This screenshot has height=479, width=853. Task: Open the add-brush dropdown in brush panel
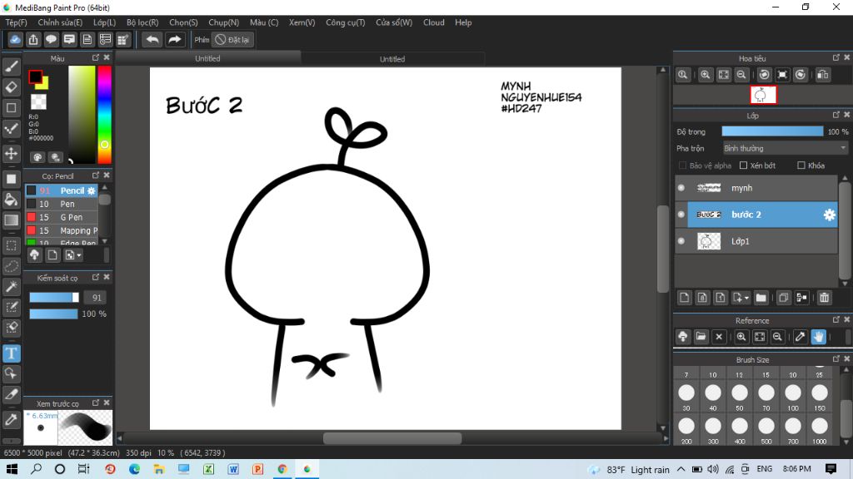coord(73,254)
